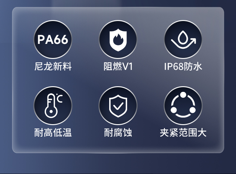Select the 耐腐蚀 caption

[x=118, y=132]
